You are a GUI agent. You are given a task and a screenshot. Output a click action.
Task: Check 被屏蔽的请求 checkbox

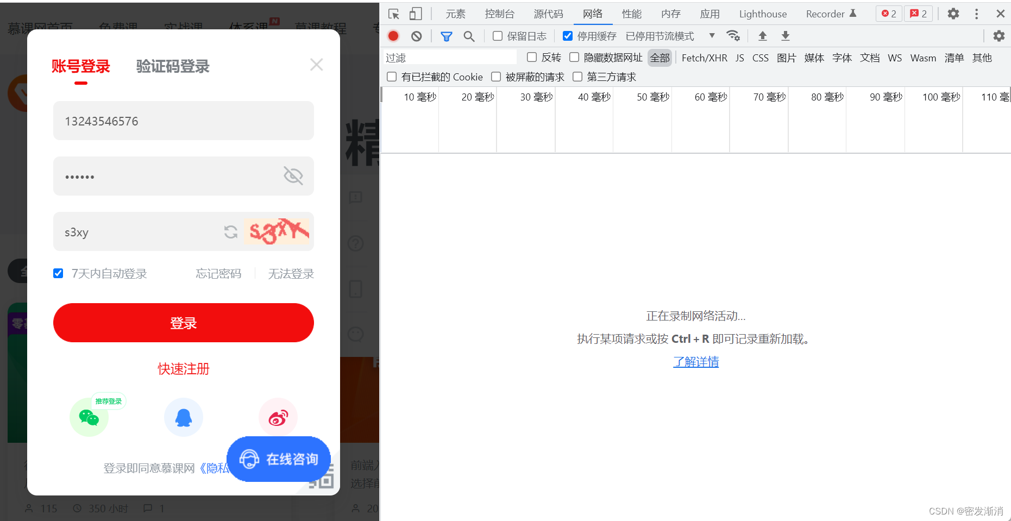pos(496,77)
